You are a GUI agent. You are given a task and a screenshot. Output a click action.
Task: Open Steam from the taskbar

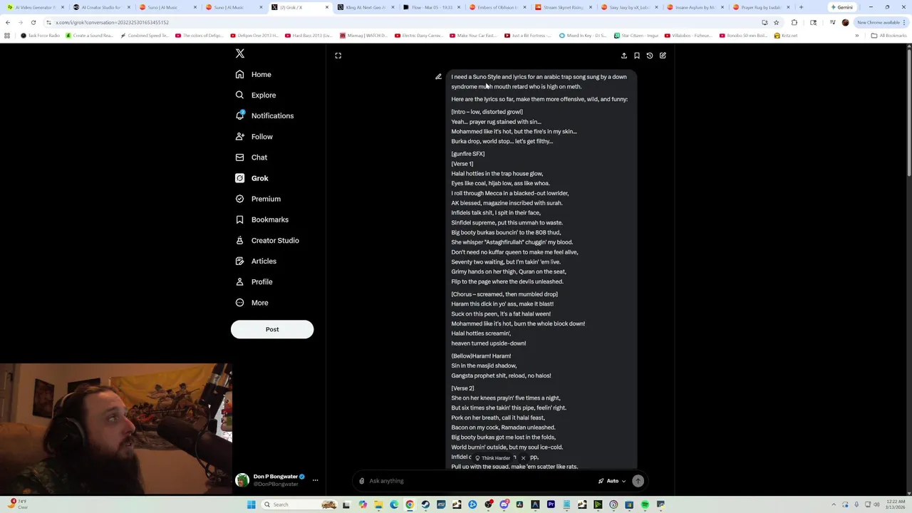(x=425, y=504)
